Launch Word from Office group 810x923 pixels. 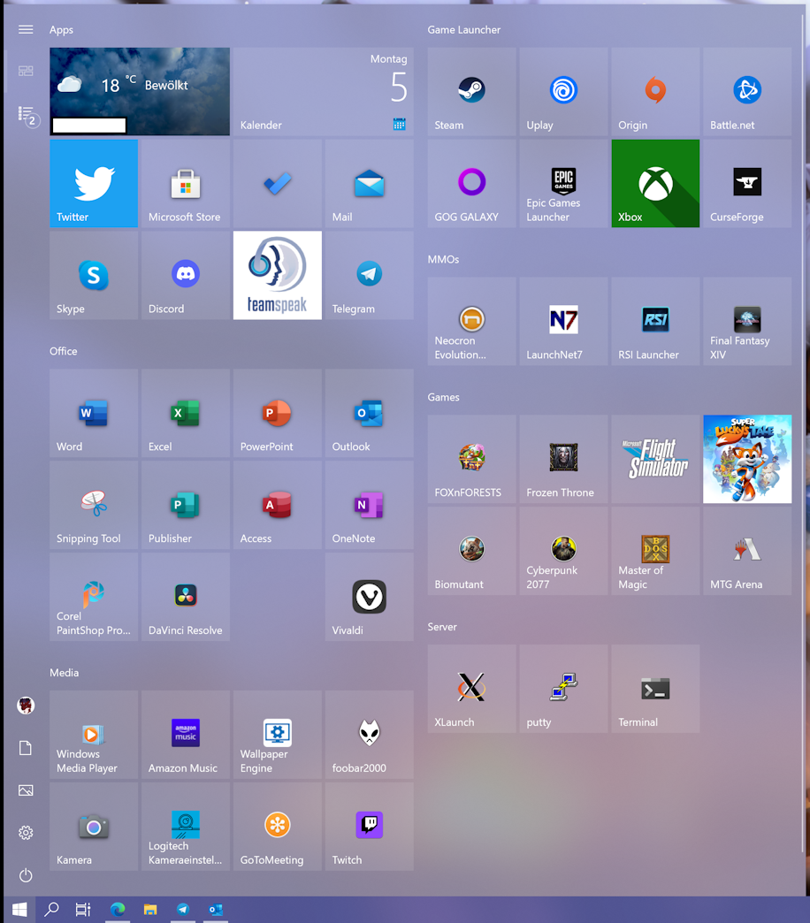pos(94,413)
